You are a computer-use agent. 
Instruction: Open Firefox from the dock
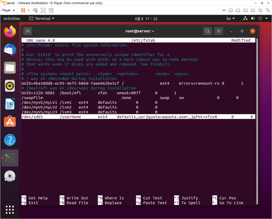[x=10, y=32]
